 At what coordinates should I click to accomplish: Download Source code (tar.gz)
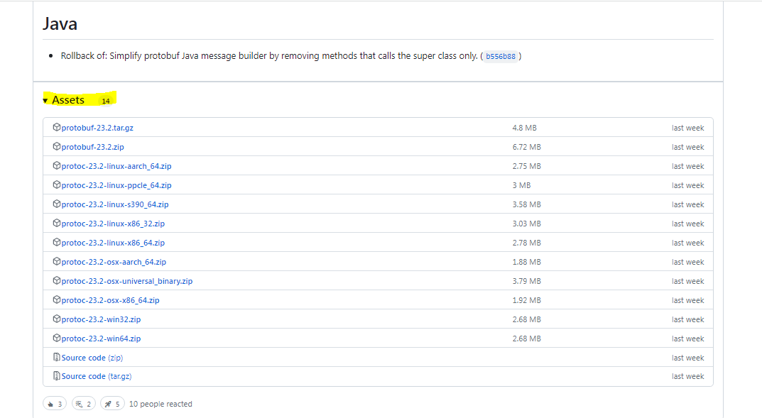[x=96, y=376]
